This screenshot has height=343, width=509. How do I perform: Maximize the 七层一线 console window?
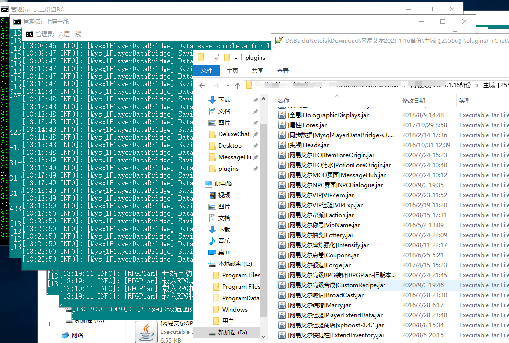coord(442,21)
